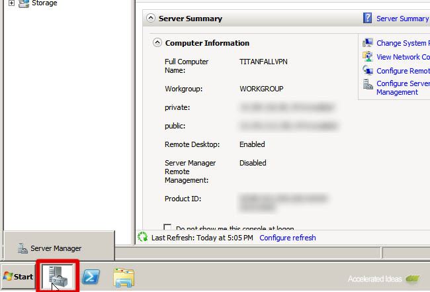Screen dimensions: 430x292
Task: Click the Configure refresh link
Action: [288, 238]
